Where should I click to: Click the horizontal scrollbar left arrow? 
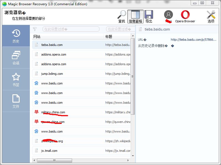tap(34, 160)
